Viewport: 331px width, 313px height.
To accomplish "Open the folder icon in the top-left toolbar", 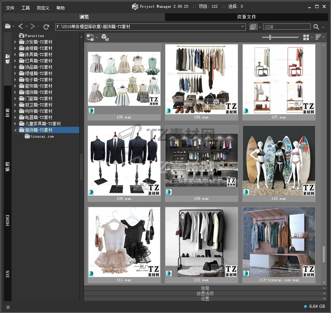I will pyautogui.click(x=8, y=27).
